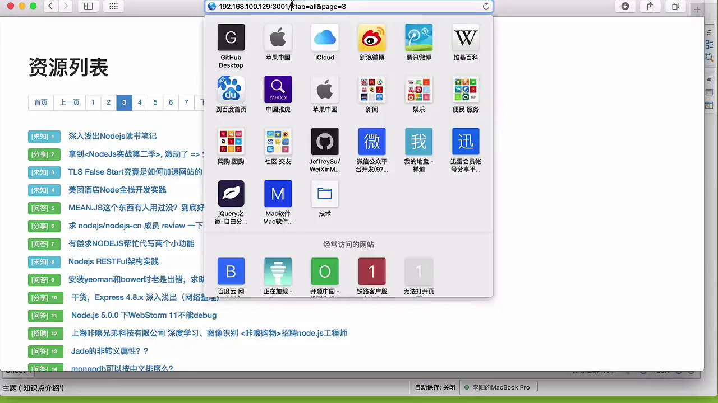Open frequently visited 正在加载 site

[x=278, y=271]
